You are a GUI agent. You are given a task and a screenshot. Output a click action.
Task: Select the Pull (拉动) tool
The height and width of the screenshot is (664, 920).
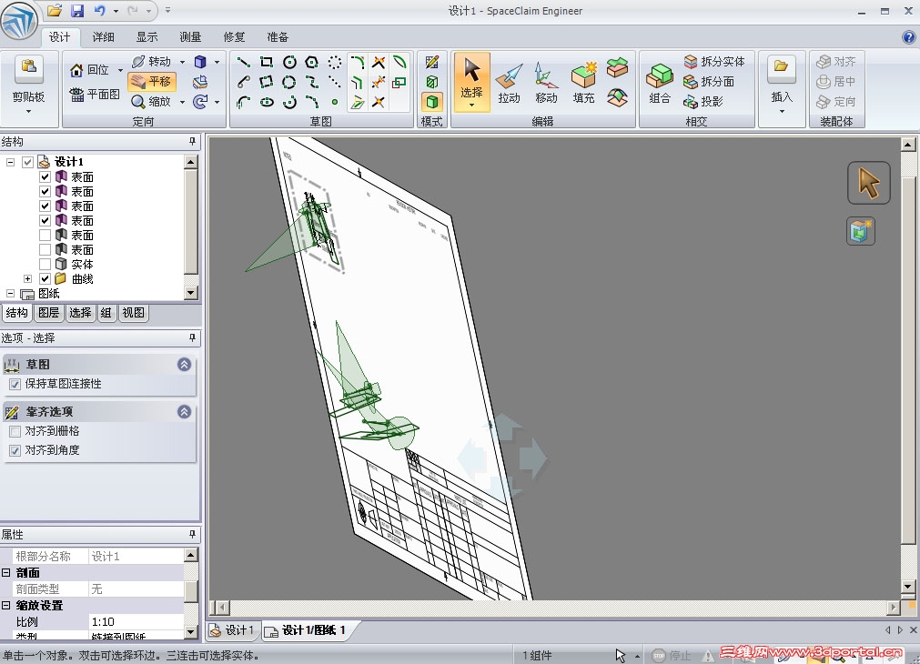pos(509,85)
